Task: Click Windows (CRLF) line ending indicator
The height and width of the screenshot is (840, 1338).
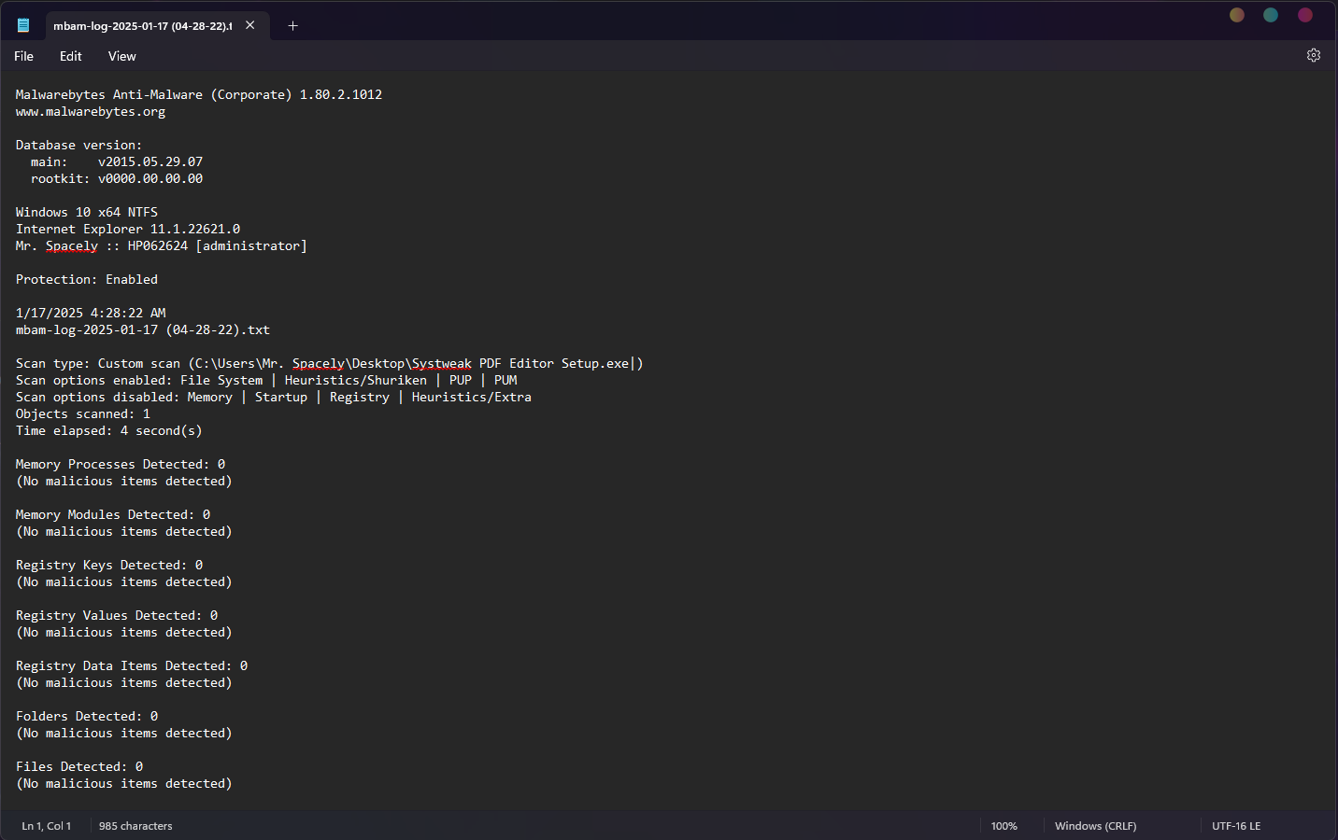Action: pyautogui.click(x=1095, y=826)
